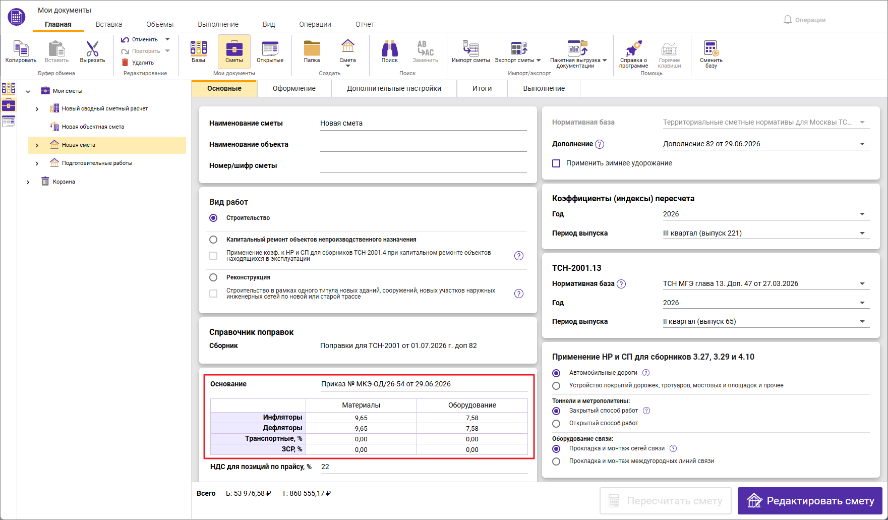Select Прокладка и монтаж междугородных линий связи
The width and height of the screenshot is (888, 520).
556,461
